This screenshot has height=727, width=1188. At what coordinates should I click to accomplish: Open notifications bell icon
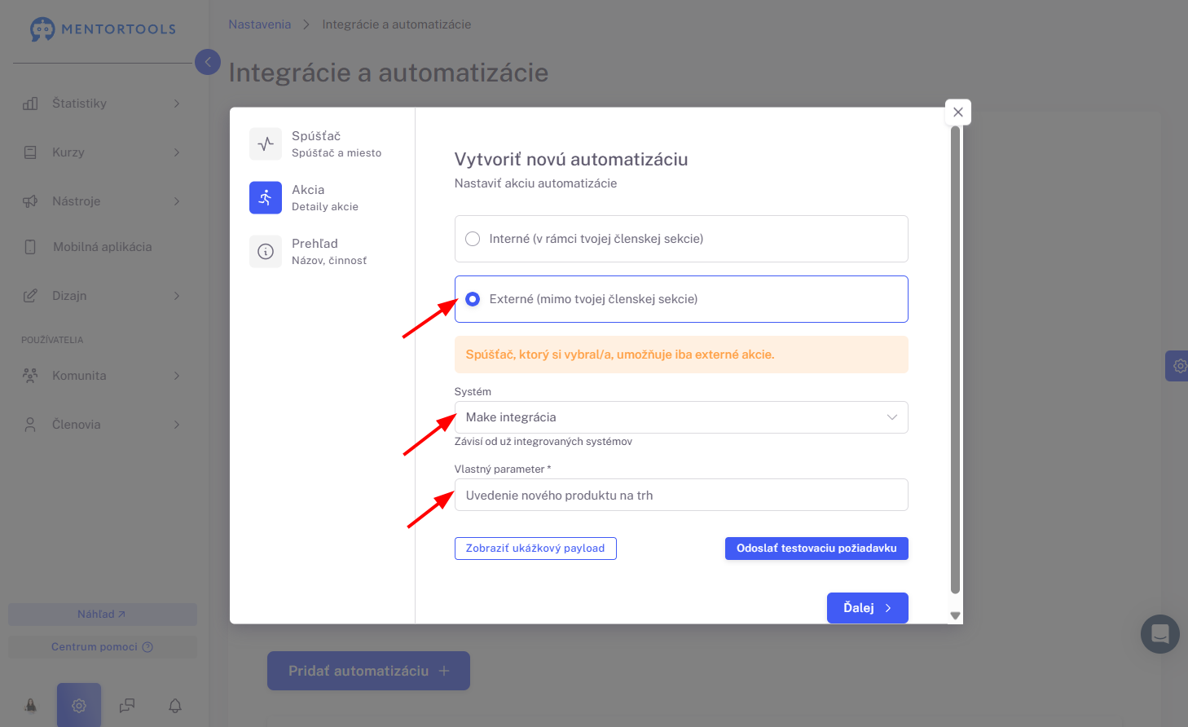coord(175,705)
